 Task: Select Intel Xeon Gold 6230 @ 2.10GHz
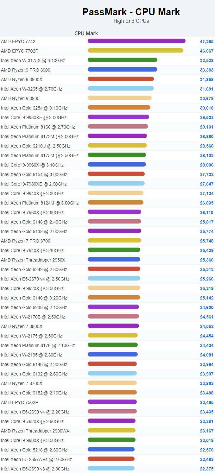(34, 307)
